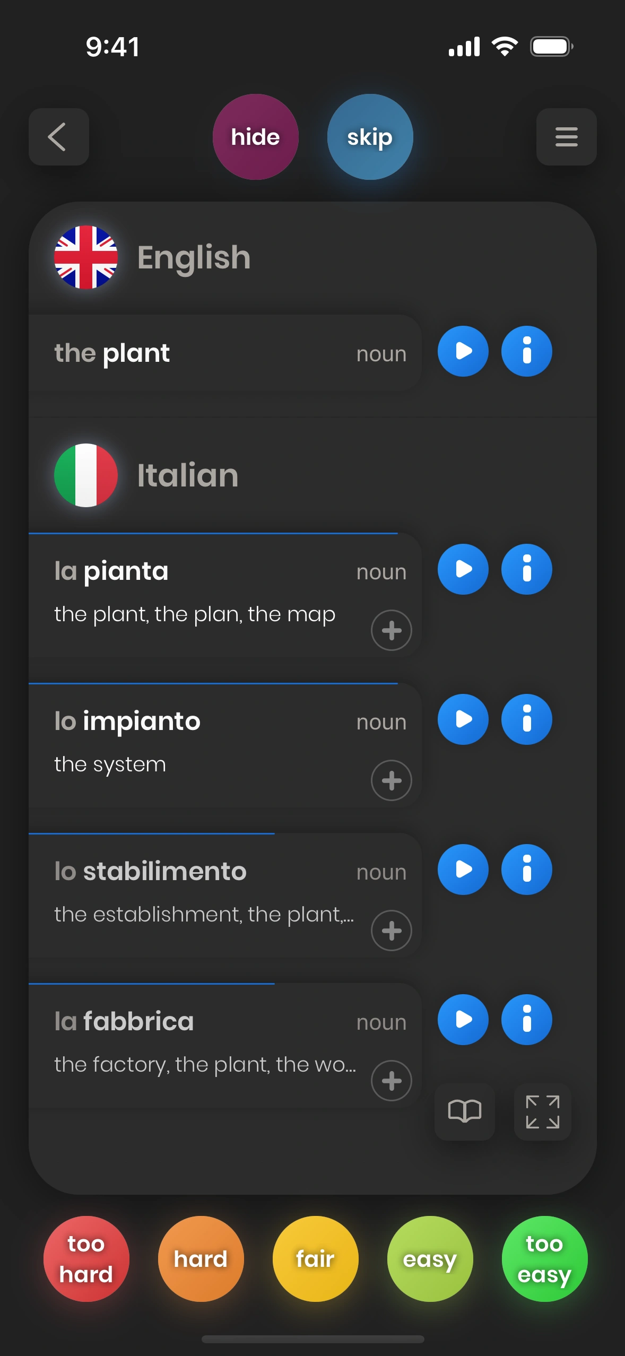Rate the word as 'too hard'

click(x=86, y=1258)
